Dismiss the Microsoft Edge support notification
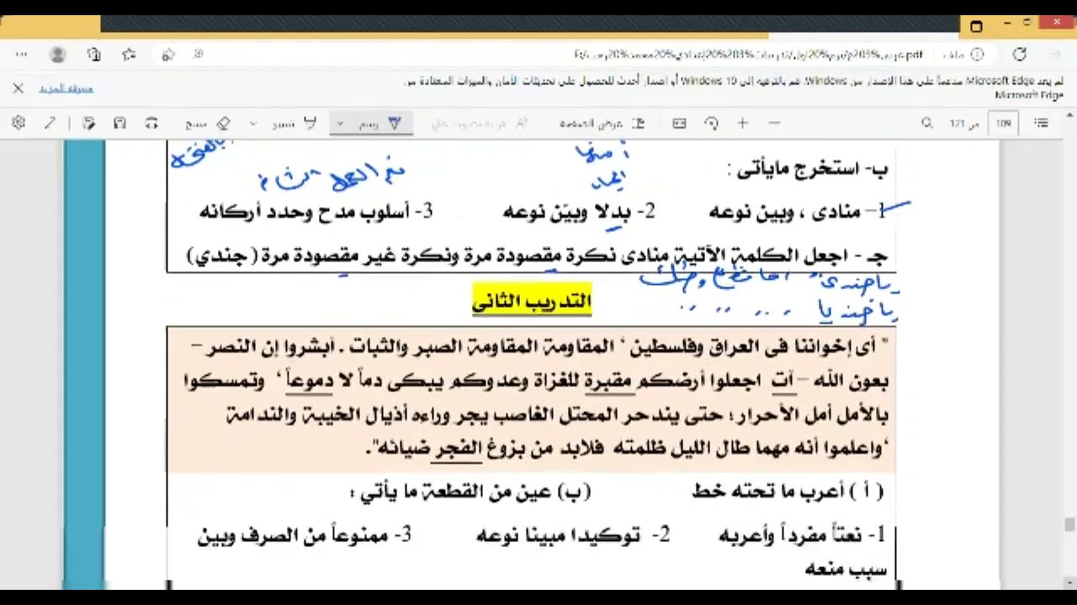This screenshot has width=1077, height=605. coord(18,88)
